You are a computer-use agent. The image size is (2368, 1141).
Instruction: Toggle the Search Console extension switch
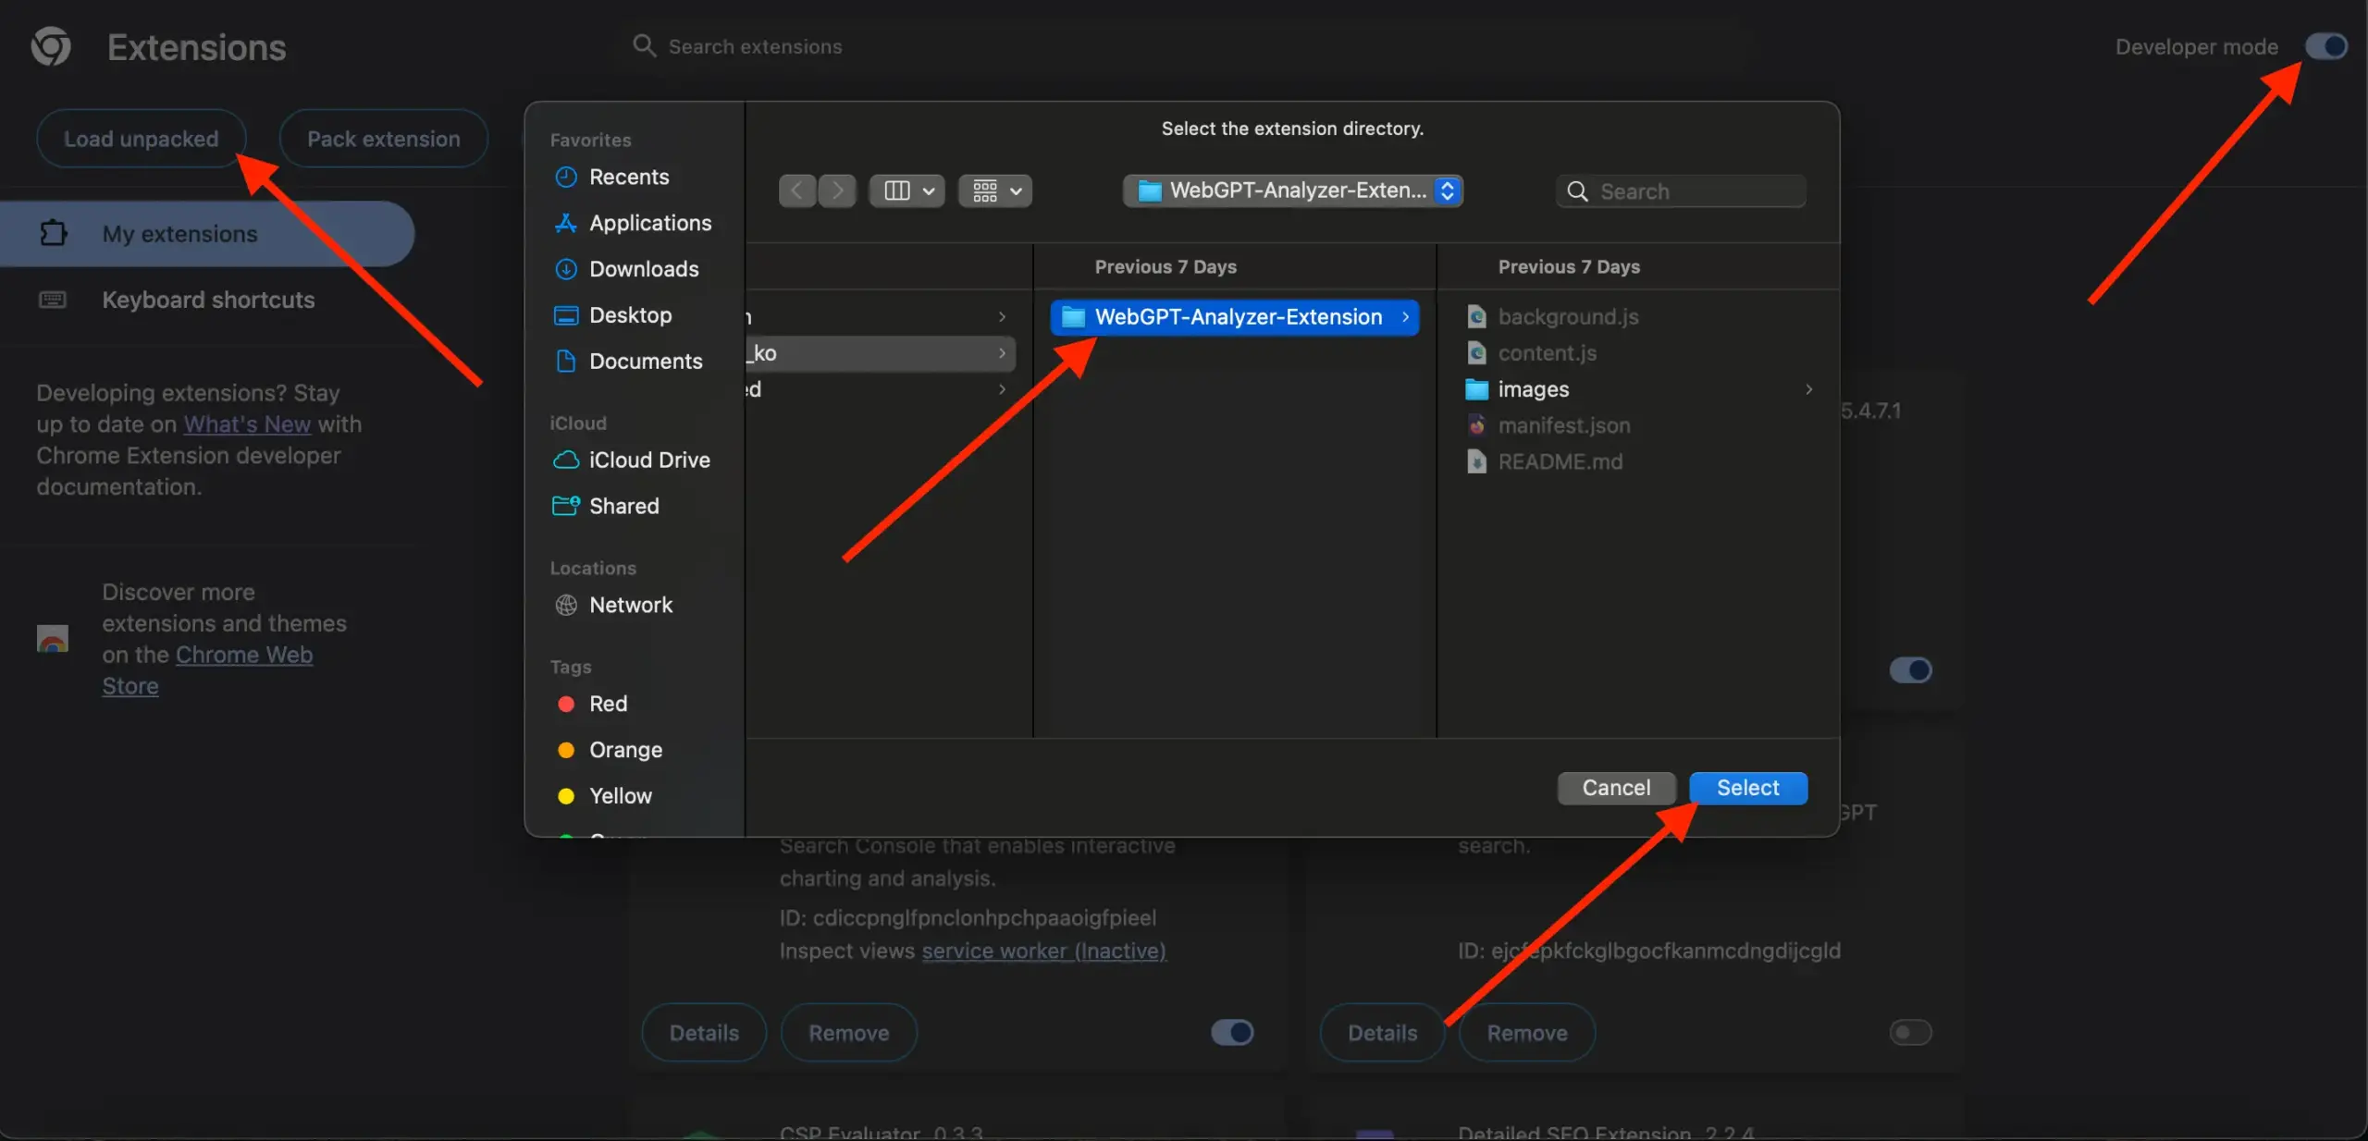click(1232, 1032)
